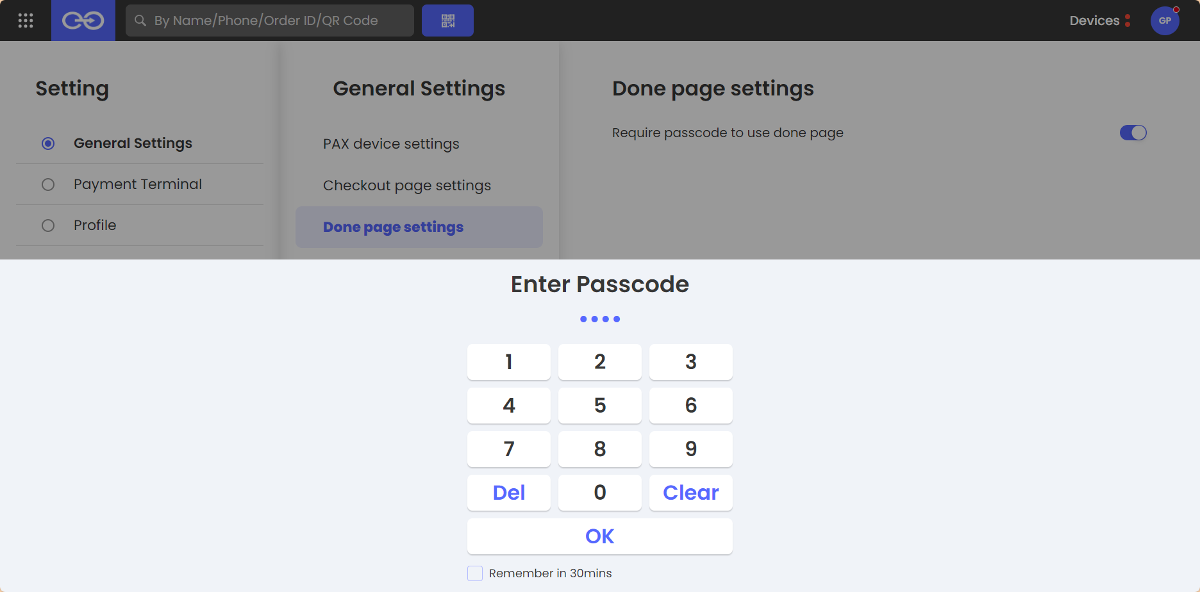Tap Clear on the passcode keypad
Image resolution: width=1200 pixels, height=592 pixels.
click(x=691, y=493)
